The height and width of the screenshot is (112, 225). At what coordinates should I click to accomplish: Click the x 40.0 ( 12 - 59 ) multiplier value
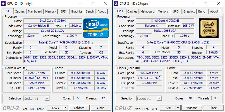pos(37,78)
